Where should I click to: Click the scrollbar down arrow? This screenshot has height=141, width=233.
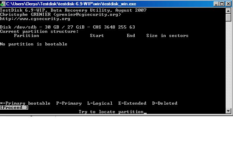(x=228, y=111)
